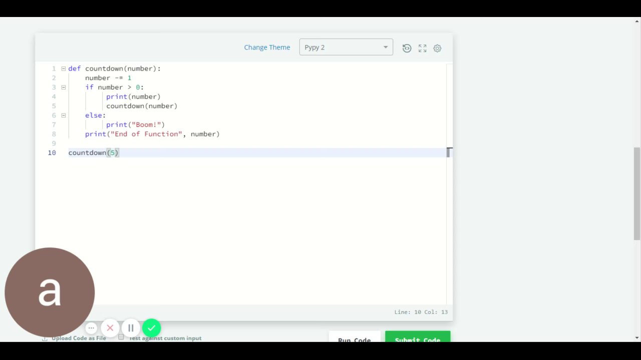Click the countdown(5) call on line 10
Viewport: 641px width, 360px height.
[93, 152]
